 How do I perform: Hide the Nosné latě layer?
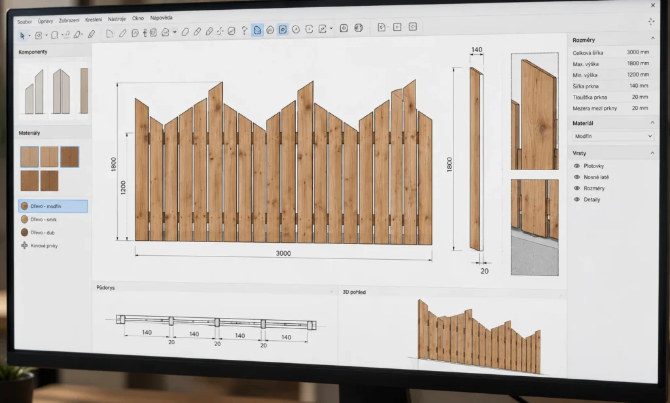(x=576, y=177)
